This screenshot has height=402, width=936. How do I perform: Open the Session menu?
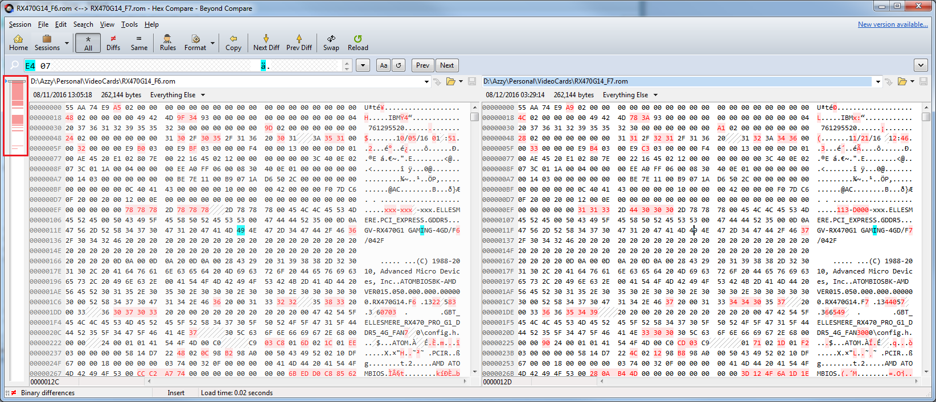20,24
